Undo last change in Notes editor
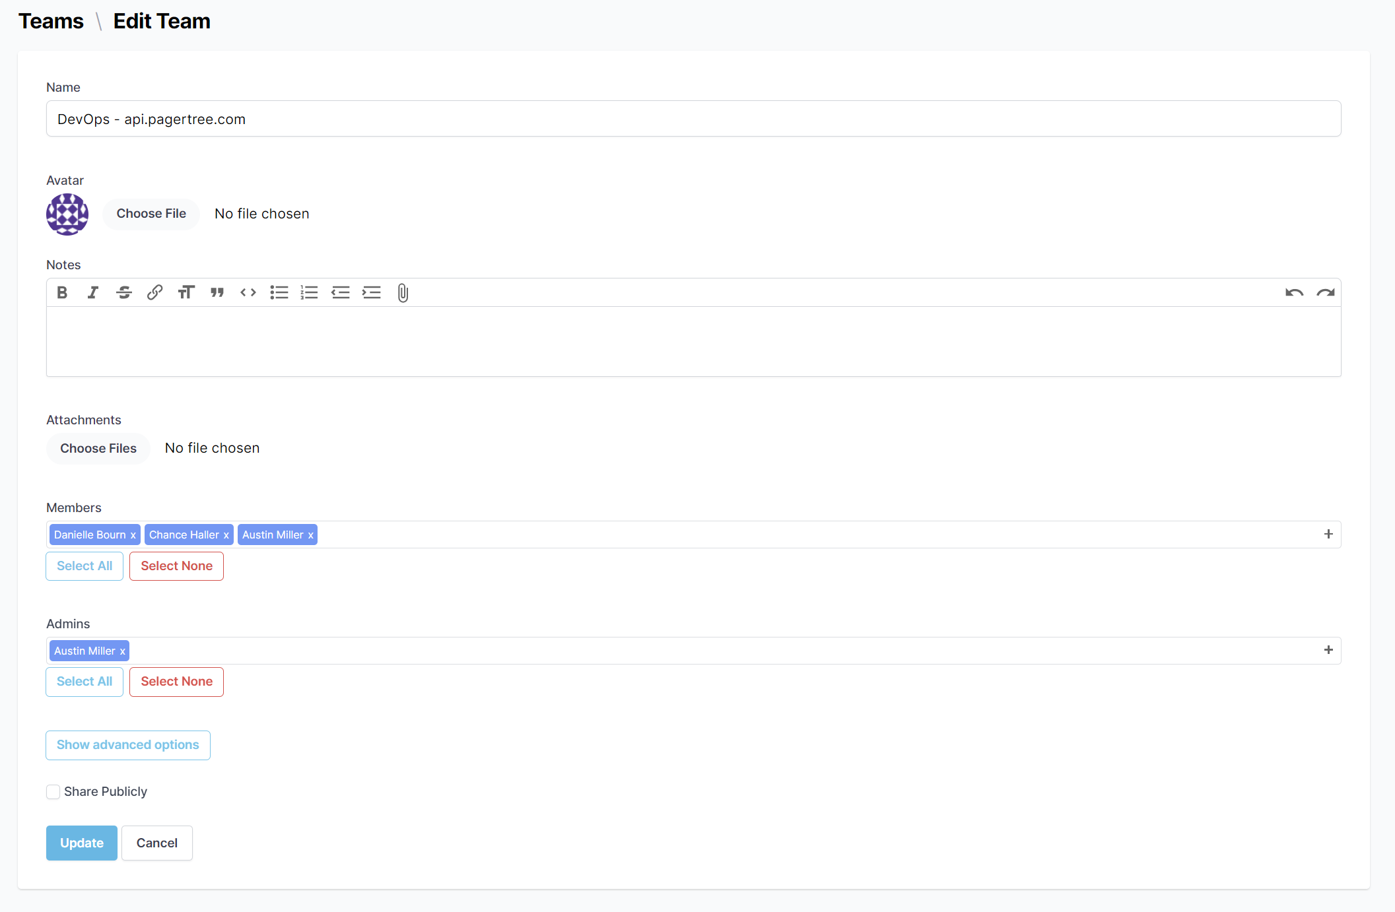 coord(1294,292)
